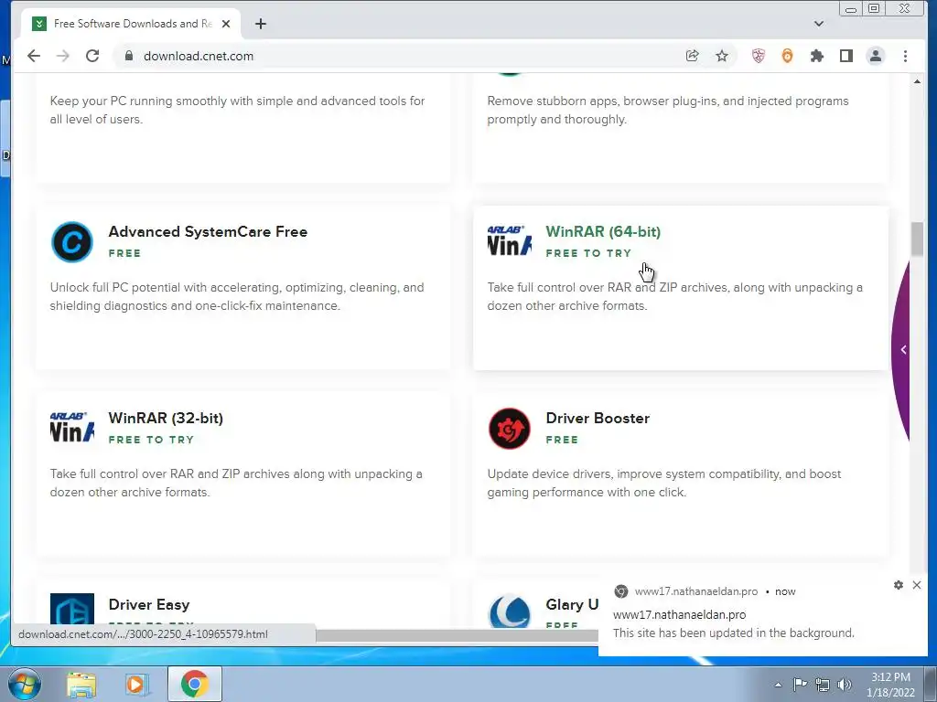
Task: Click FREE label under Advanced SystemCare
Action: coord(124,253)
